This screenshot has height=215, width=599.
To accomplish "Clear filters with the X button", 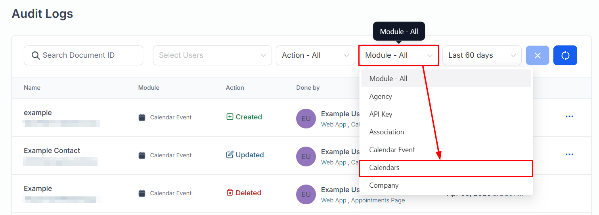I will pyautogui.click(x=538, y=55).
